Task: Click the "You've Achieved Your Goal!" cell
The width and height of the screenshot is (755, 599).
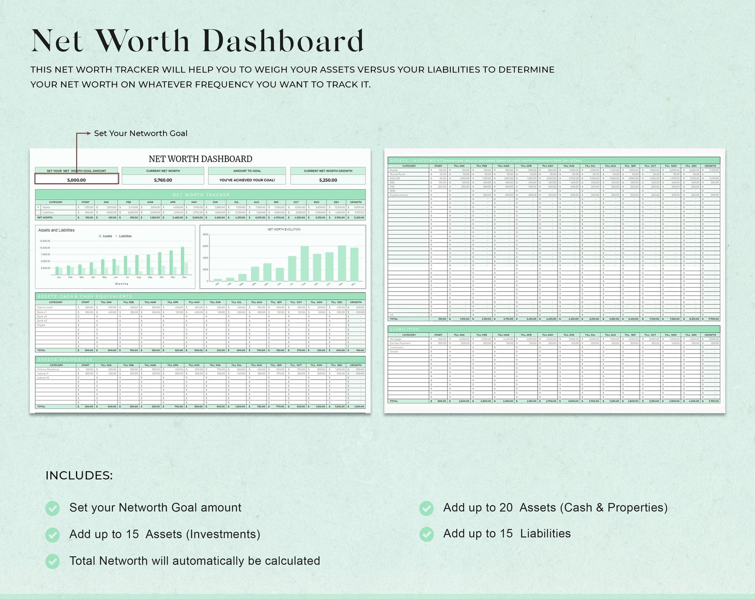Action: click(x=247, y=180)
